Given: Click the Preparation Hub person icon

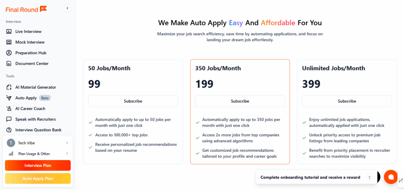Looking at the screenshot, I should 9,53.
